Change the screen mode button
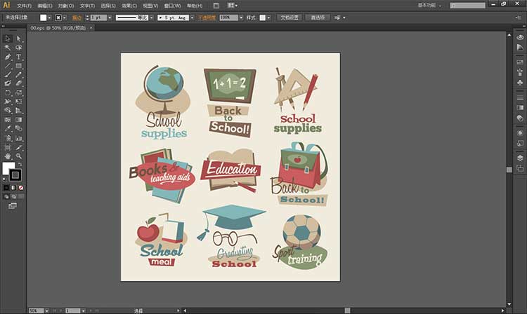This screenshot has height=314, width=527. pyautogui.click(x=13, y=206)
